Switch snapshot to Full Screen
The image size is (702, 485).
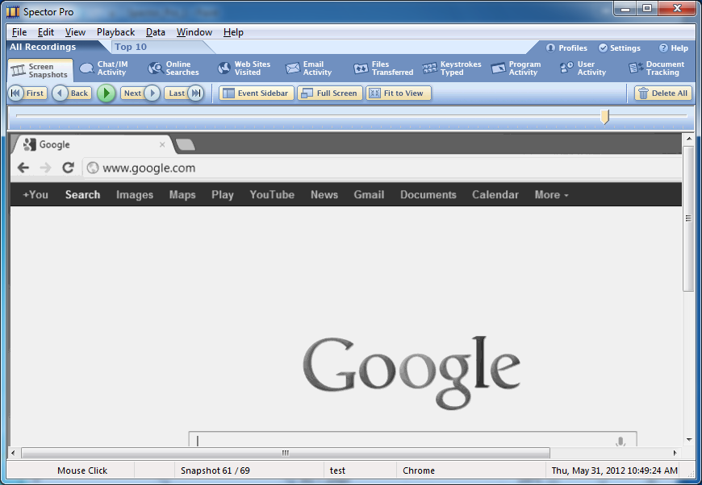pyautogui.click(x=329, y=93)
